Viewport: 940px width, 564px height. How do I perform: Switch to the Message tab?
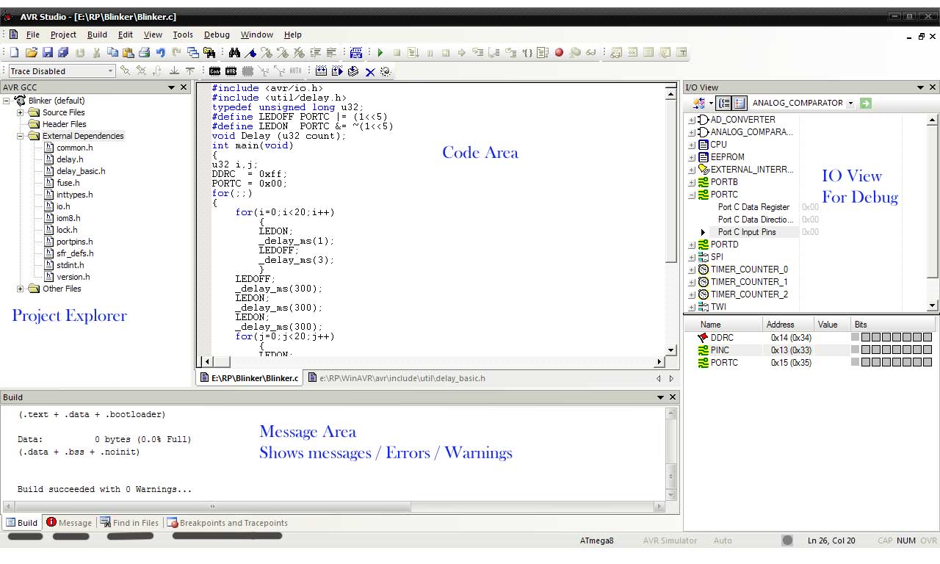click(69, 523)
